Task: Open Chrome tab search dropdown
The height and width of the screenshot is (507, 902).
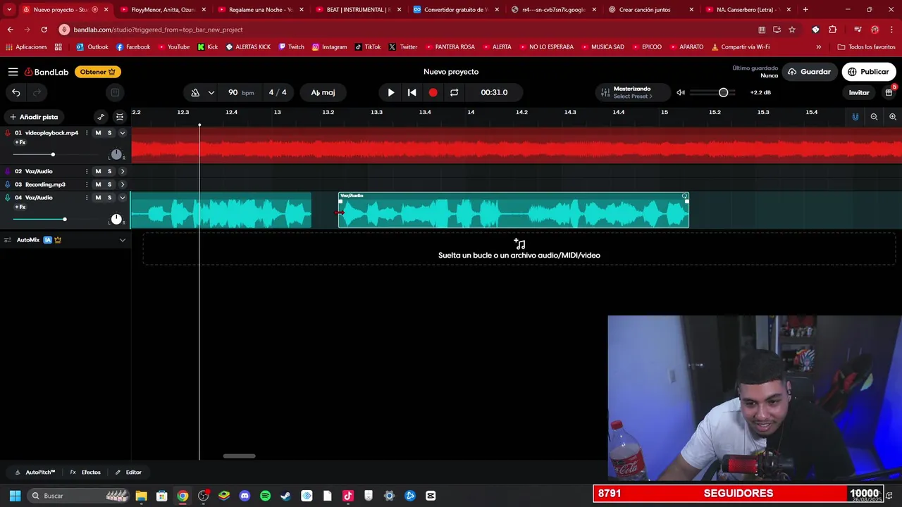Action: click(x=9, y=10)
